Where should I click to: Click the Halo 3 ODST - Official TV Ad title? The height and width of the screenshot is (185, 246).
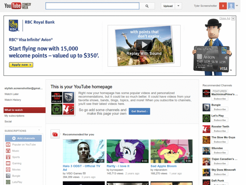pos(81,168)
